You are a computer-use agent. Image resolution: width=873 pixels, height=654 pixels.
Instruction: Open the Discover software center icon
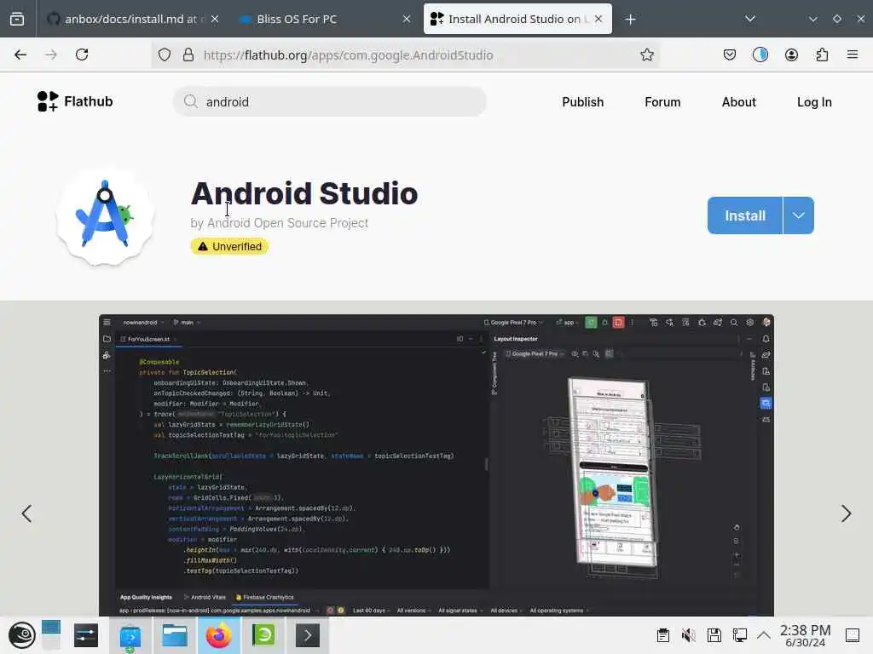(130, 636)
